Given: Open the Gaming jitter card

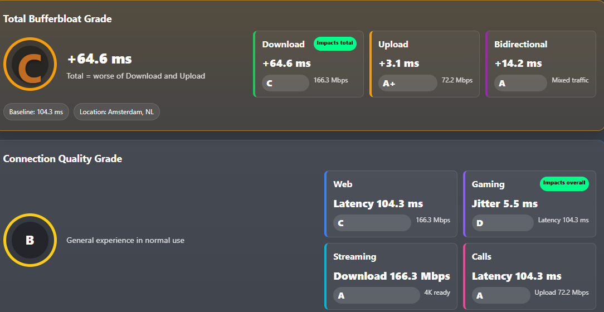Looking at the screenshot, I should click(530, 204).
